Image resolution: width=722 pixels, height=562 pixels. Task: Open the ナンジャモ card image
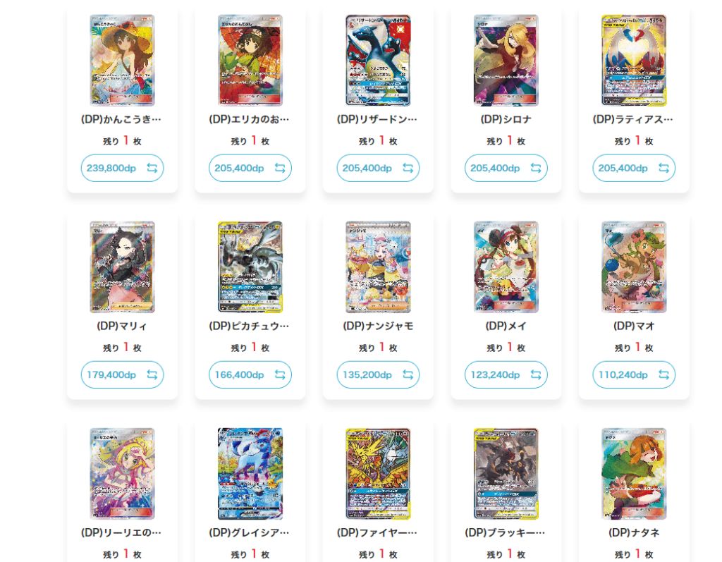coord(378,267)
